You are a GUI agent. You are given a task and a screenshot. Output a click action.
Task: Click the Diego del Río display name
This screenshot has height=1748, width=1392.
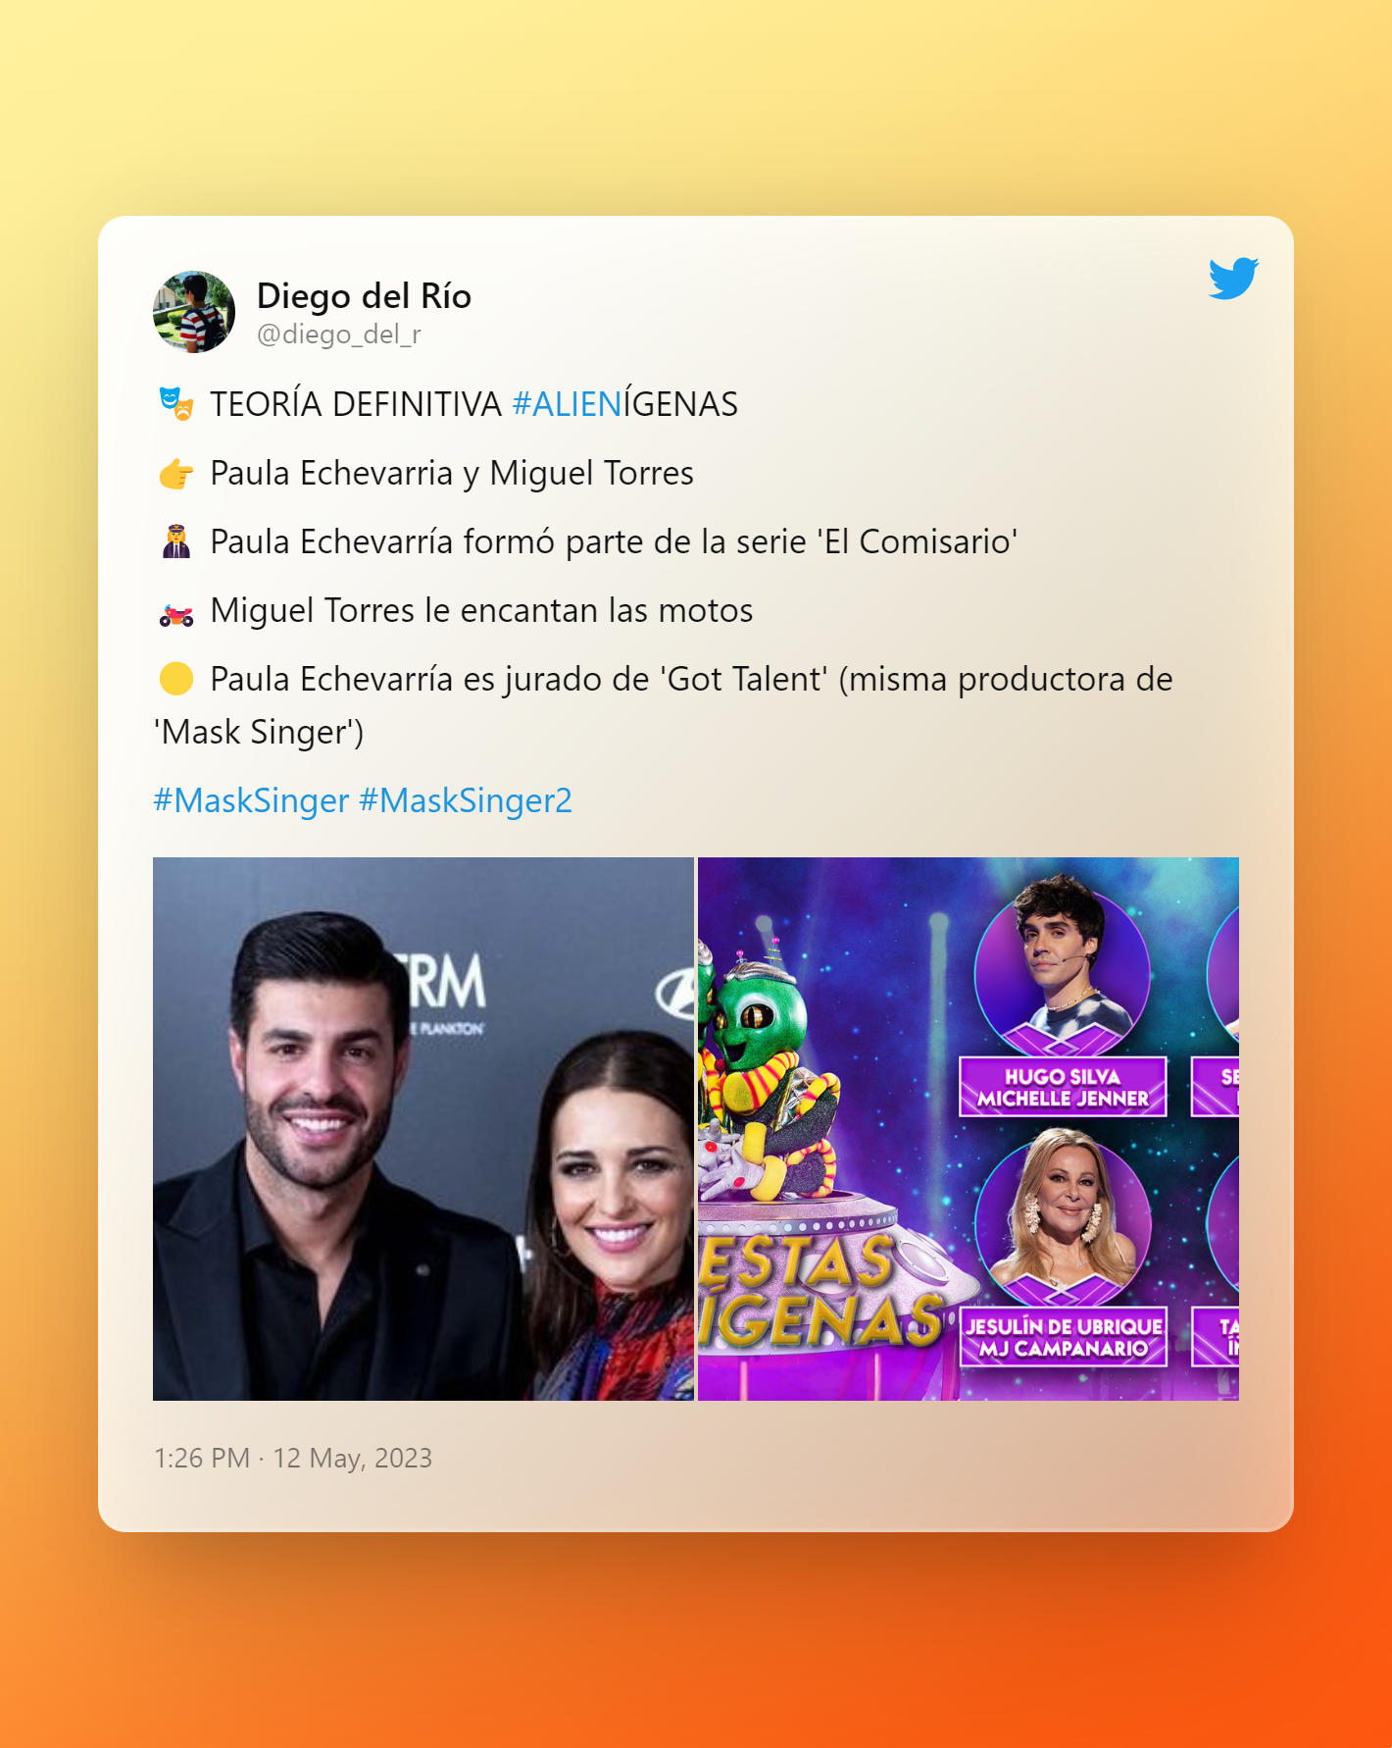(364, 295)
